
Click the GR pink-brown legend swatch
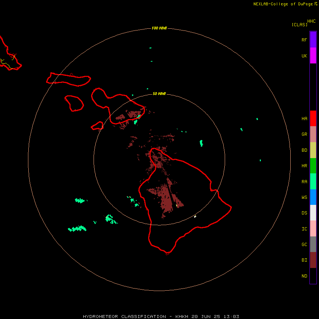click(x=313, y=134)
